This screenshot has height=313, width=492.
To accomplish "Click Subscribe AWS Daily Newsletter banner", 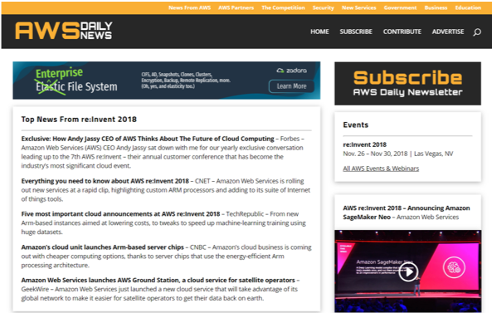I will coord(407,84).
